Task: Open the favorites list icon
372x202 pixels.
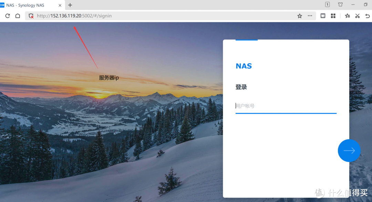Action: (348, 16)
